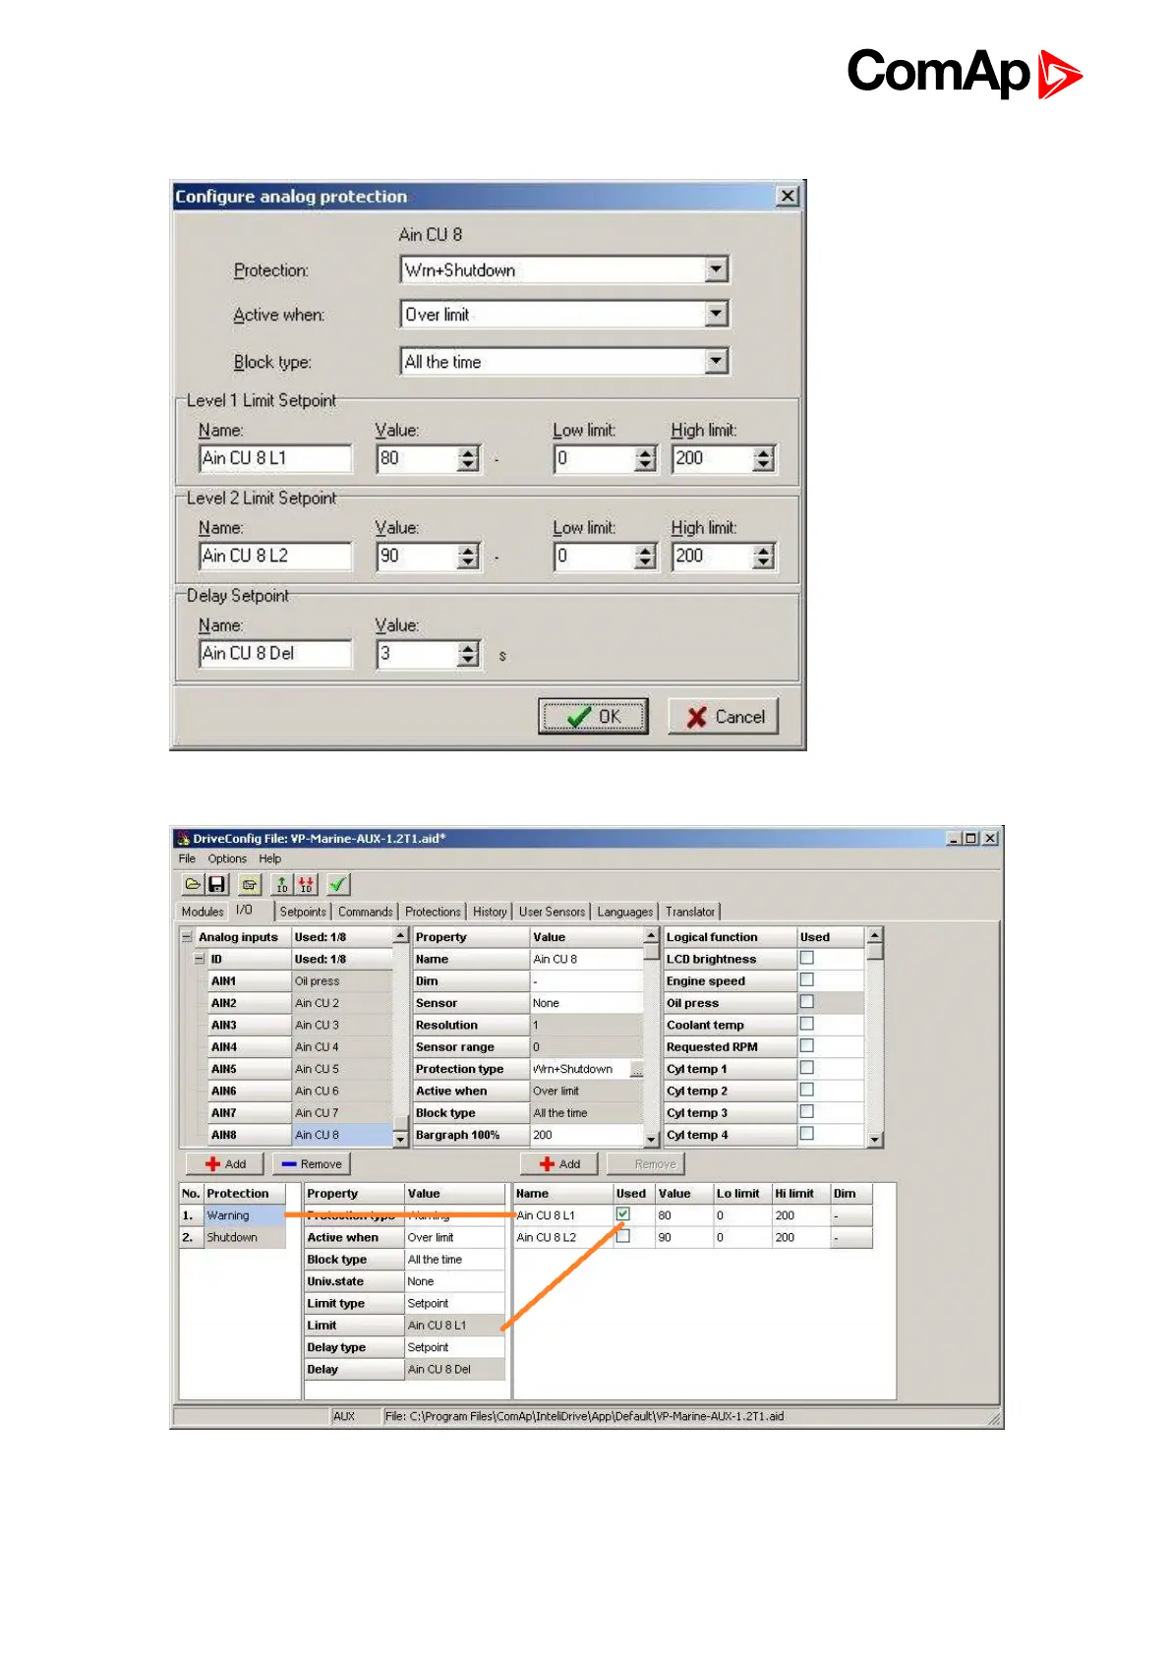This screenshot has height=1656, width=1171.
Task: Tick Used checkbox for Oil press function
Action: (806, 1001)
